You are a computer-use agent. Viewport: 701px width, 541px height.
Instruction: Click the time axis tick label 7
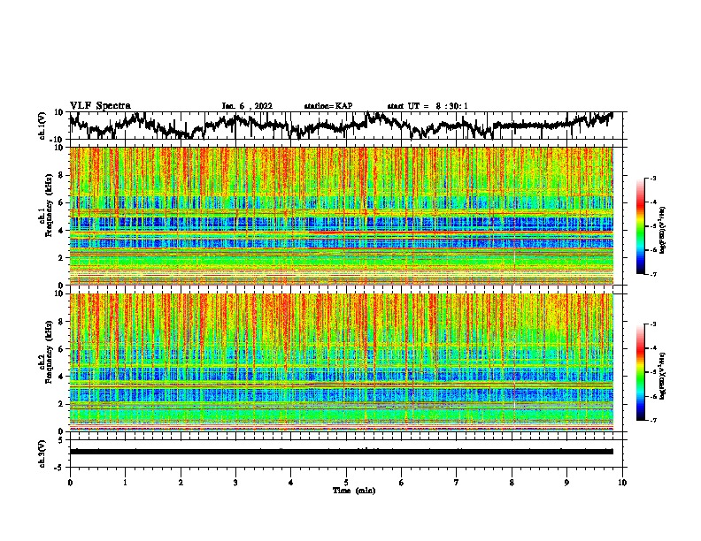457,483
